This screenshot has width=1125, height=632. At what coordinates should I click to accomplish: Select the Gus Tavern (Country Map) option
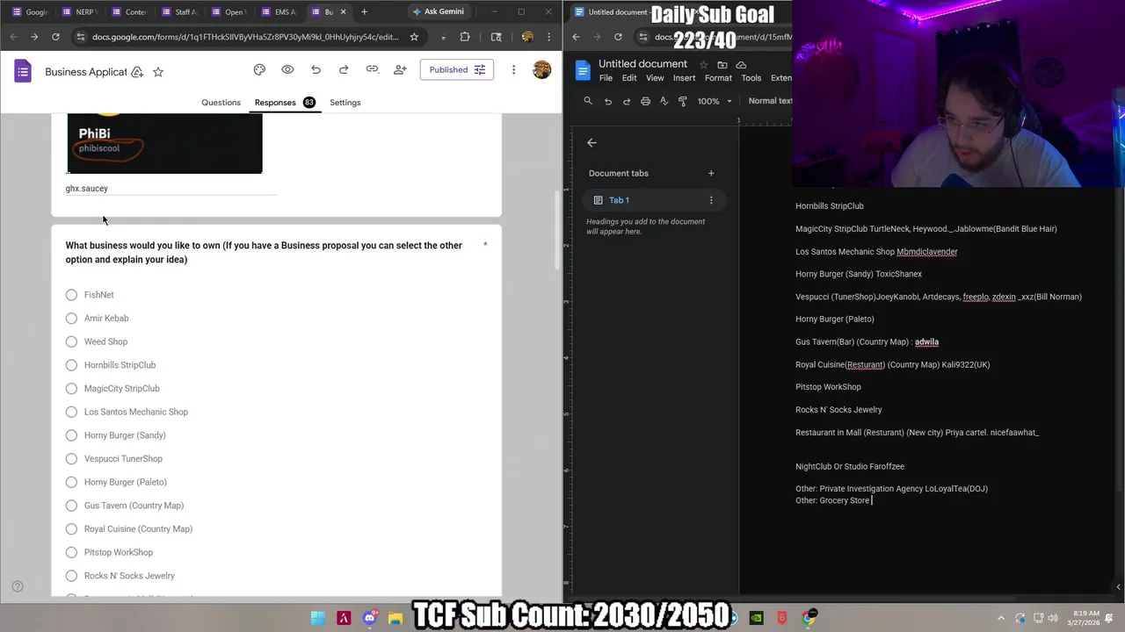[x=71, y=506]
